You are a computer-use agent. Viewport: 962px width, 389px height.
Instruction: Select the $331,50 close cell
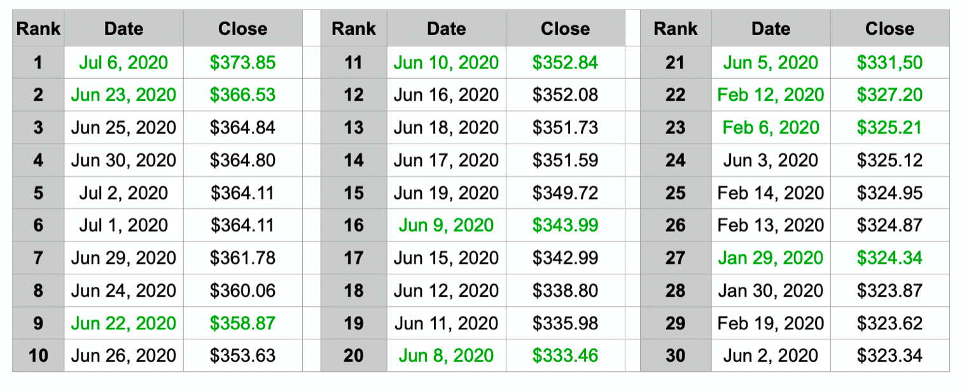coord(889,62)
